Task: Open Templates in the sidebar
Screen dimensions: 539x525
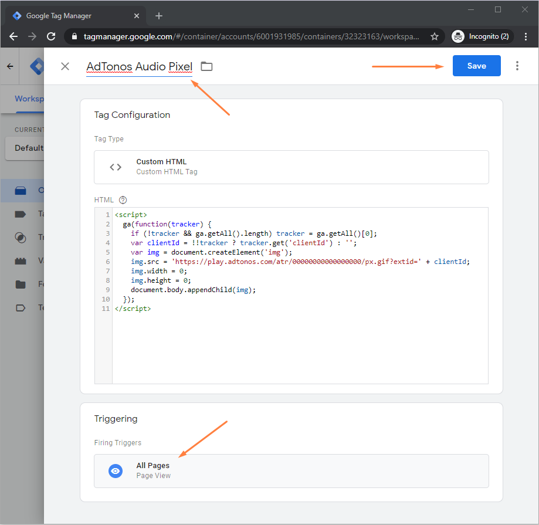Action: [22, 308]
